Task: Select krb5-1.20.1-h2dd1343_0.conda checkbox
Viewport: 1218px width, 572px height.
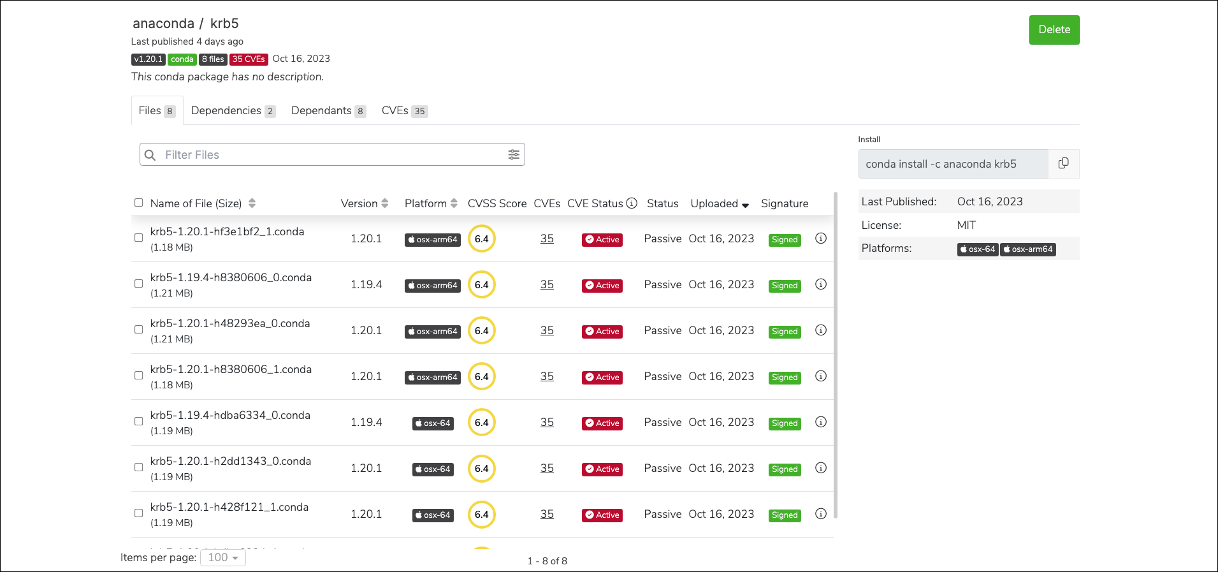Action: (x=138, y=467)
